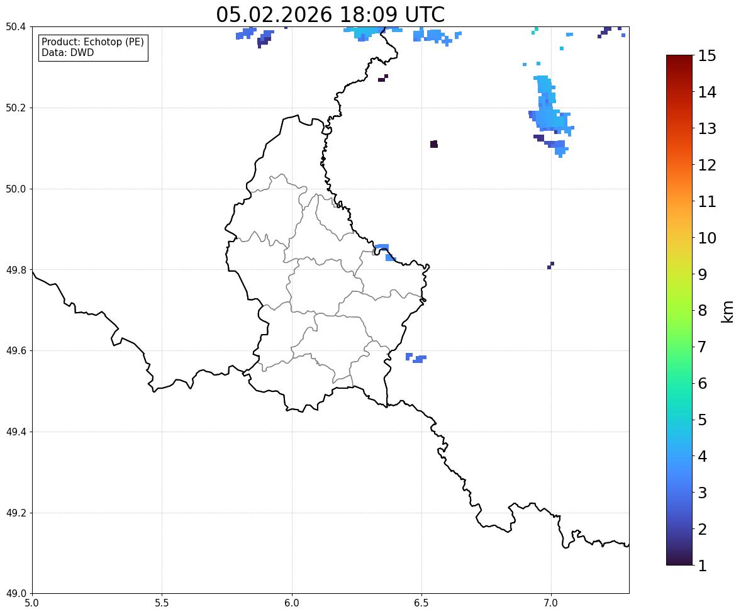Viewport: 741px width, 614px height.
Task: Click the colorbar tick label 4
Action: pos(703,456)
